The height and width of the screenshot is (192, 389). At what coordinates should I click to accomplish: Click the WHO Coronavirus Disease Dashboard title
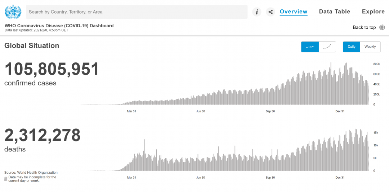(59, 26)
